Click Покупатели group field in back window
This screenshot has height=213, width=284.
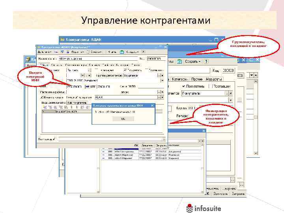[x=203, y=93]
